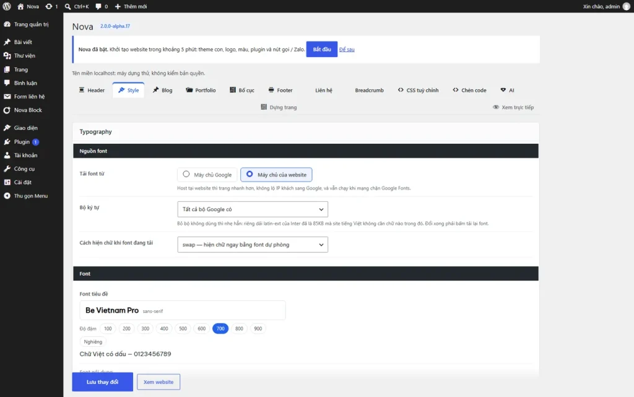Select font weight 300

tap(145, 329)
